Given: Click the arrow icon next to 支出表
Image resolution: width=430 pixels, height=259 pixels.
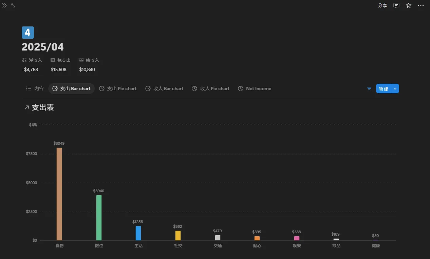Looking at the screenshot, I should [26, 107].
